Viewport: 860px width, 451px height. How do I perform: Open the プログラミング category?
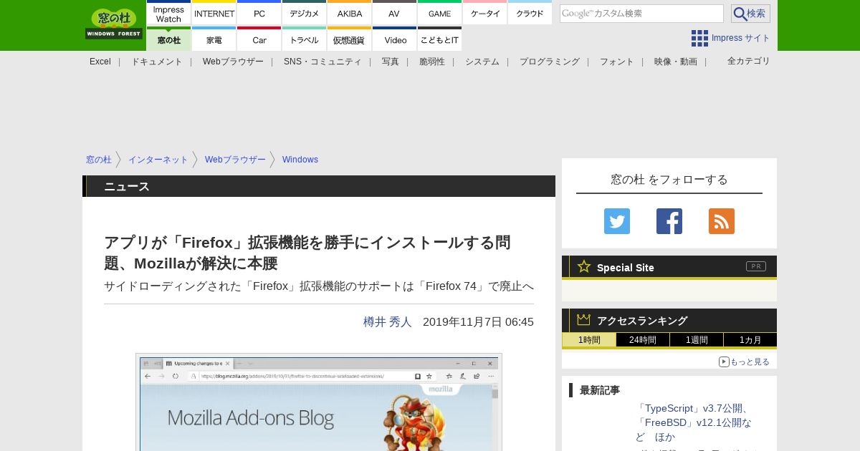pyautogui.click(x=550, y=62)
